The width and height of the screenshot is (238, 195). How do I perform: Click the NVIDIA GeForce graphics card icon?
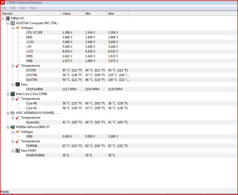[13, 127]
